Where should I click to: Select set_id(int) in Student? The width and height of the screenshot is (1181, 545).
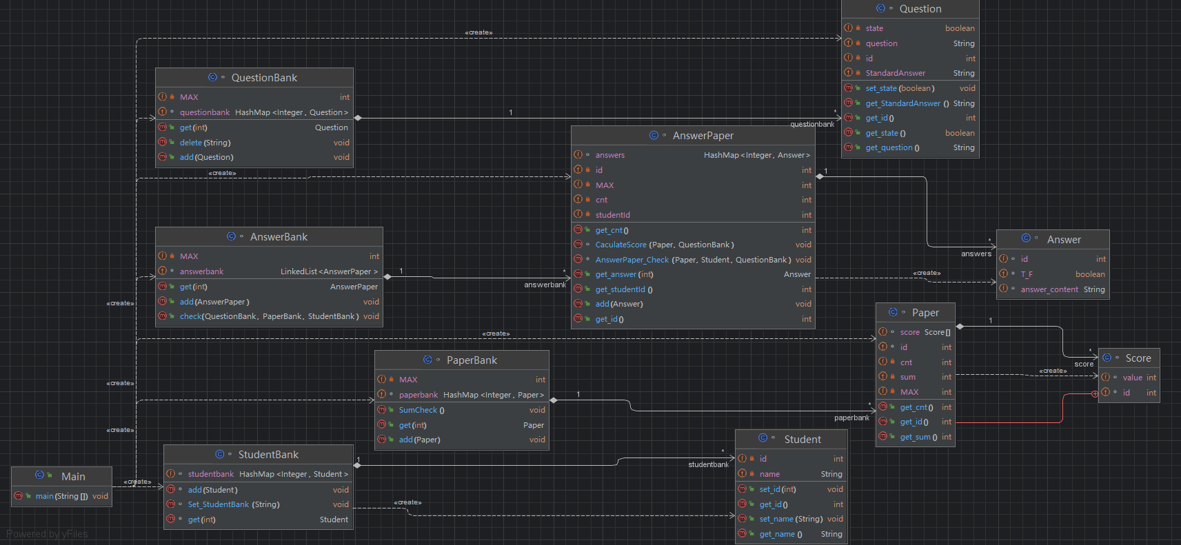(x=791, y=489)
